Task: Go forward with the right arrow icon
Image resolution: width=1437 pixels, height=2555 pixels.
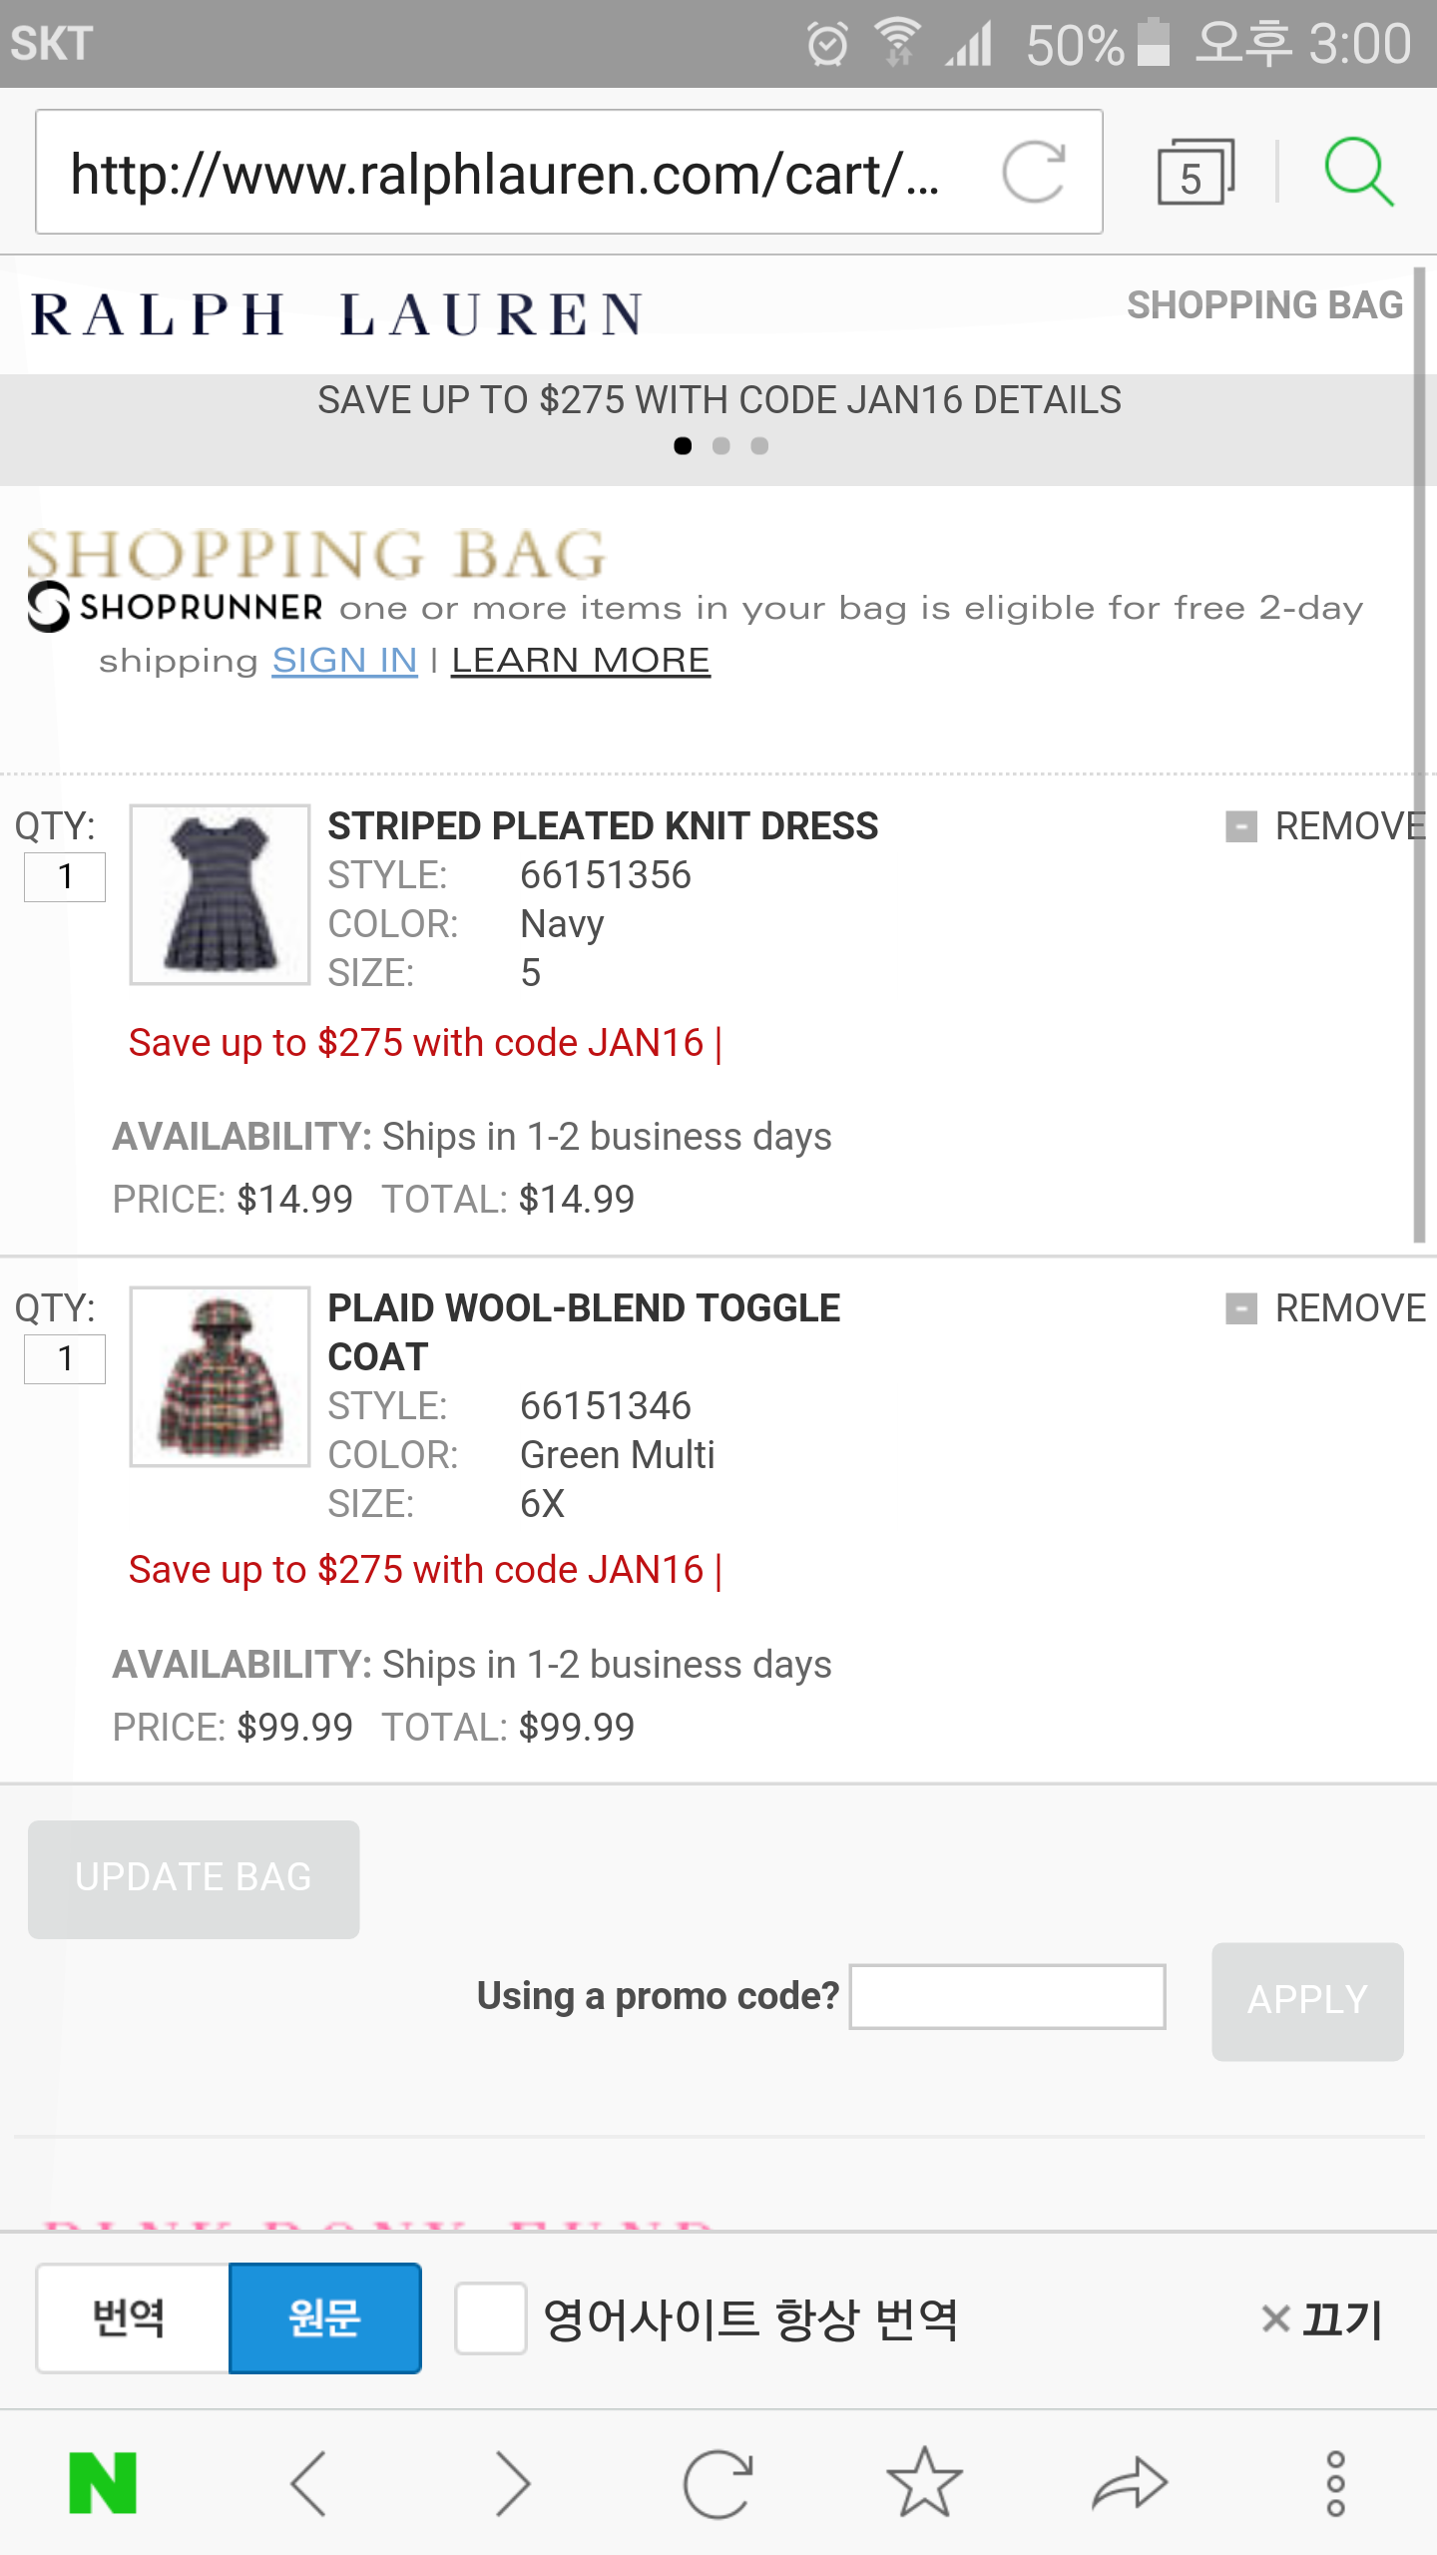Action: pos(513,2483)
